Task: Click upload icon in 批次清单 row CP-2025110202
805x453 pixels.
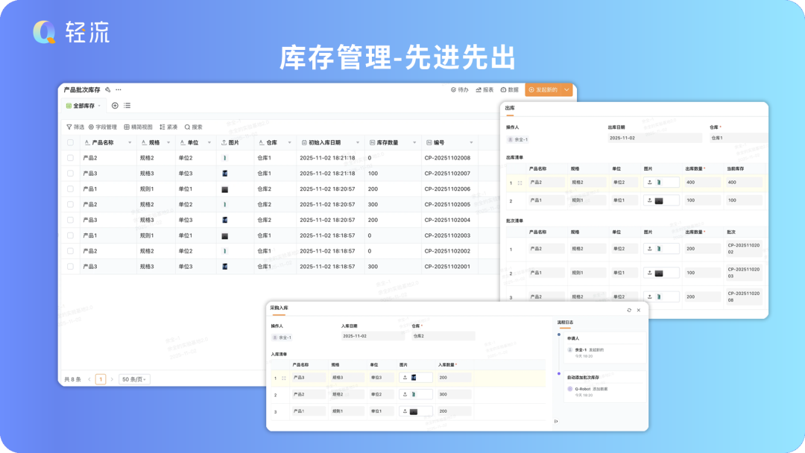Action: coord(649,248)
